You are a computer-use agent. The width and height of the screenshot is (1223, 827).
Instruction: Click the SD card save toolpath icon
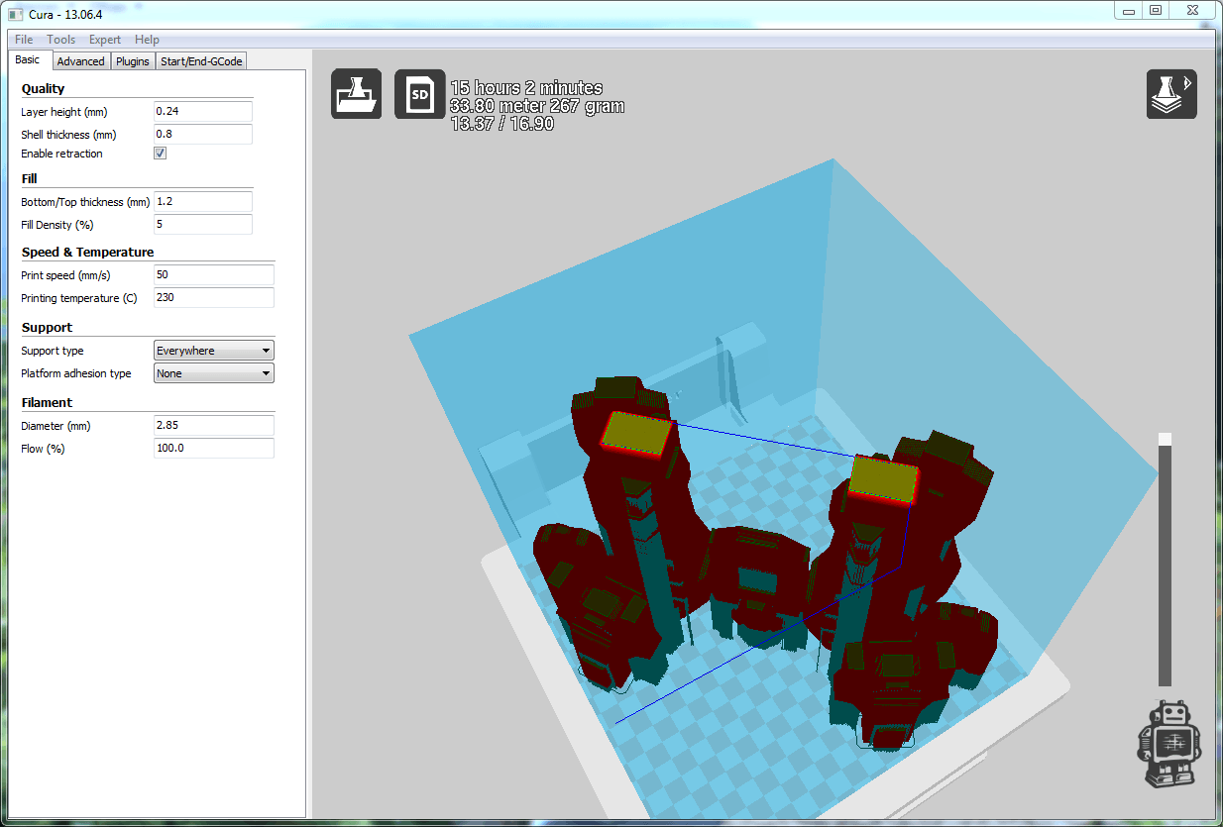coord(419,94)
